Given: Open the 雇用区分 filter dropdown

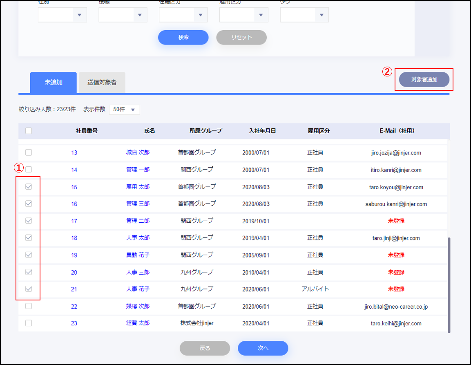Looking at the screenshot, I should (x=243, y=15).
